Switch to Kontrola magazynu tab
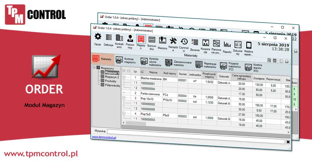Screen dimensions: 312x163 point(126,60)
